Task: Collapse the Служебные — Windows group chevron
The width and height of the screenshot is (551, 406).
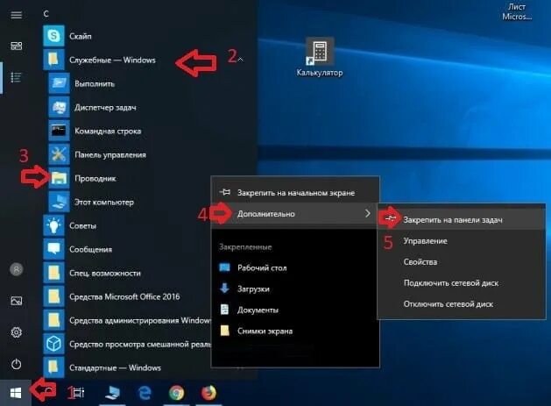Action: pos(240,60)
